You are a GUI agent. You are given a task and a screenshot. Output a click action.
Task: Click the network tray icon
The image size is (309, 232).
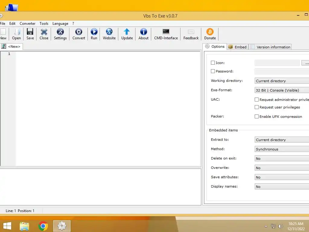pyautogui.click(x=273, y=226)
